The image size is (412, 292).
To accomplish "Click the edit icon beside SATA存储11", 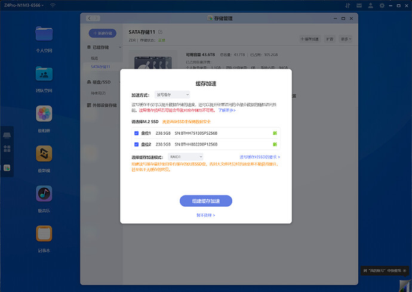I will point(160,32).
